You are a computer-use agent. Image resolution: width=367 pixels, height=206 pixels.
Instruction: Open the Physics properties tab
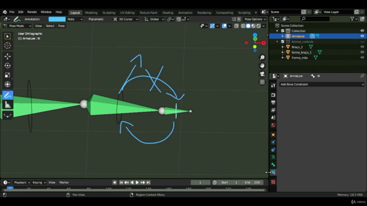click(x=273, y=142)
